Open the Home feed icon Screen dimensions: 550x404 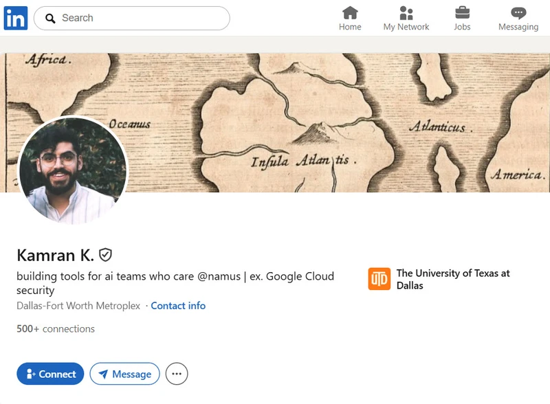pyautogui.click(x=350, y=14)
